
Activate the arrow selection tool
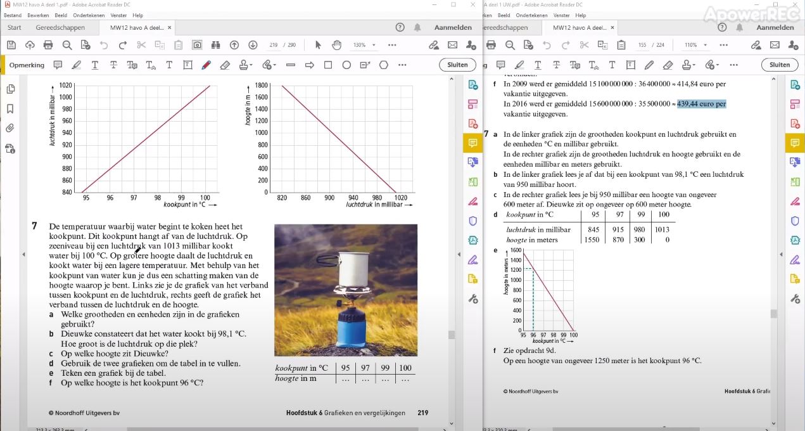click(319, 45)
